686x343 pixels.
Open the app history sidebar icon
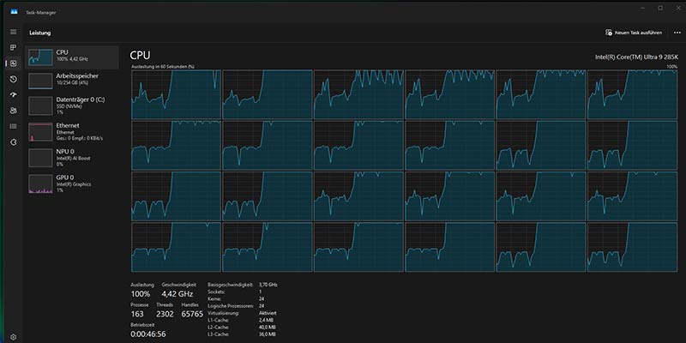pyautogui.click(x=13, y=79)
